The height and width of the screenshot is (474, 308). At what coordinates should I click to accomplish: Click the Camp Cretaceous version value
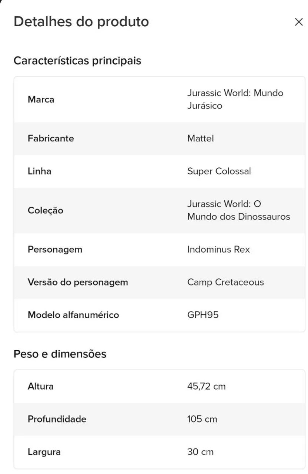pyautogui.click(x=225, y=282)
